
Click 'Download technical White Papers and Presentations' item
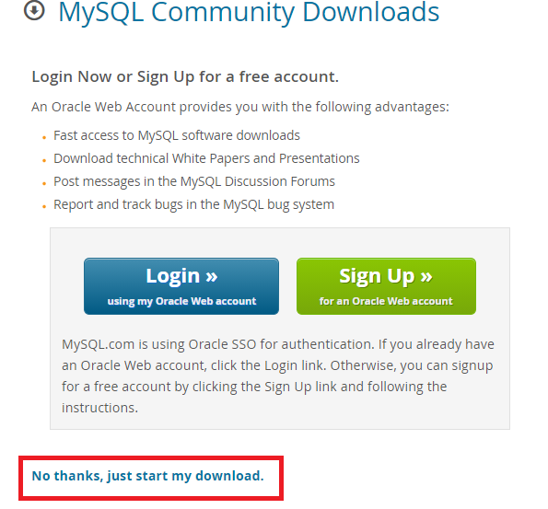[206, 158]
